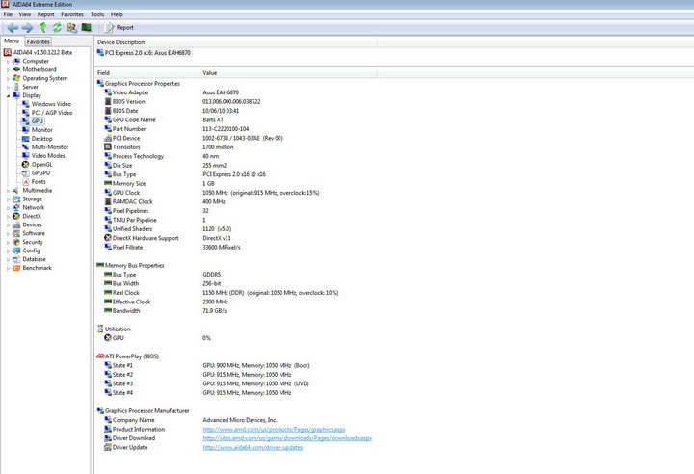Click the Devices tree item icon
This screenshot has width=694, height=474.
pyautogui.click(x=16, y=224)
